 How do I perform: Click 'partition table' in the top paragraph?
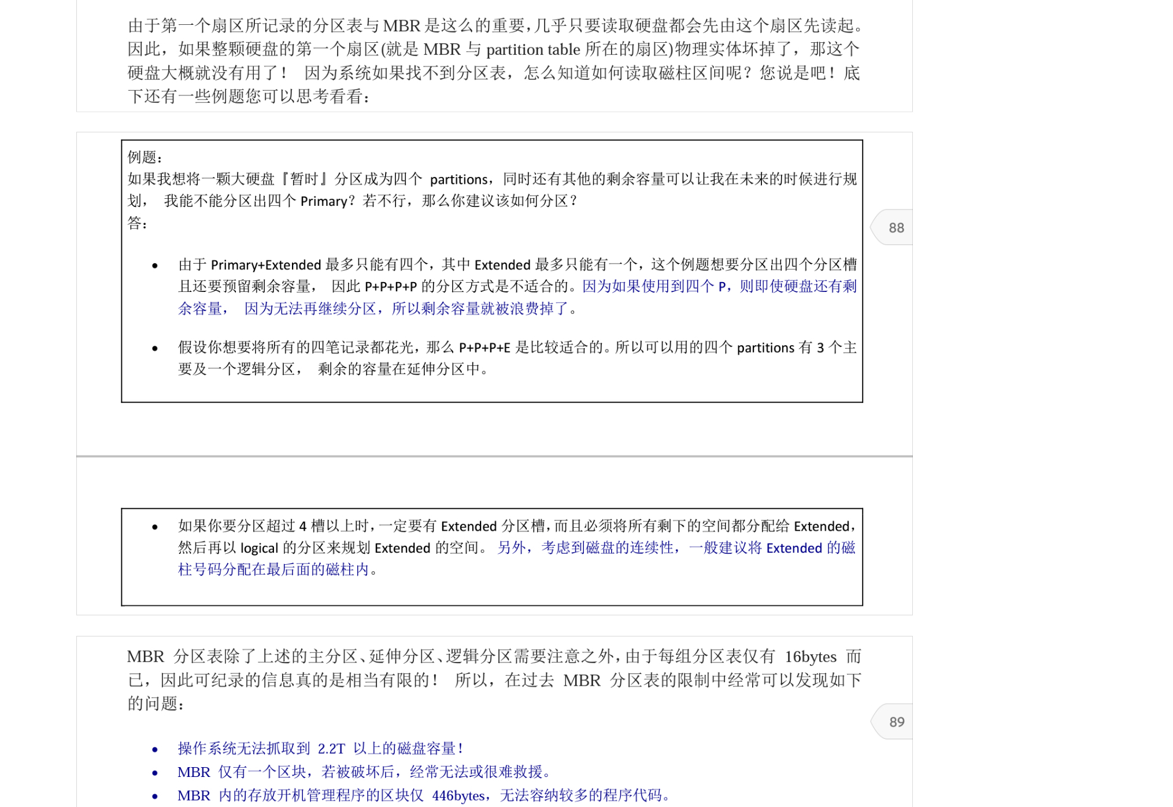532,50
